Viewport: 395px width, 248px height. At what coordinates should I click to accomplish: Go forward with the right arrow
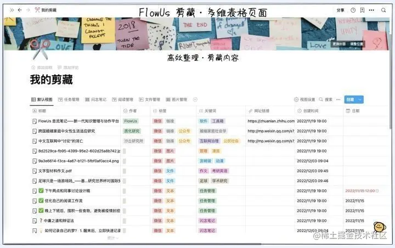point(28,10)
